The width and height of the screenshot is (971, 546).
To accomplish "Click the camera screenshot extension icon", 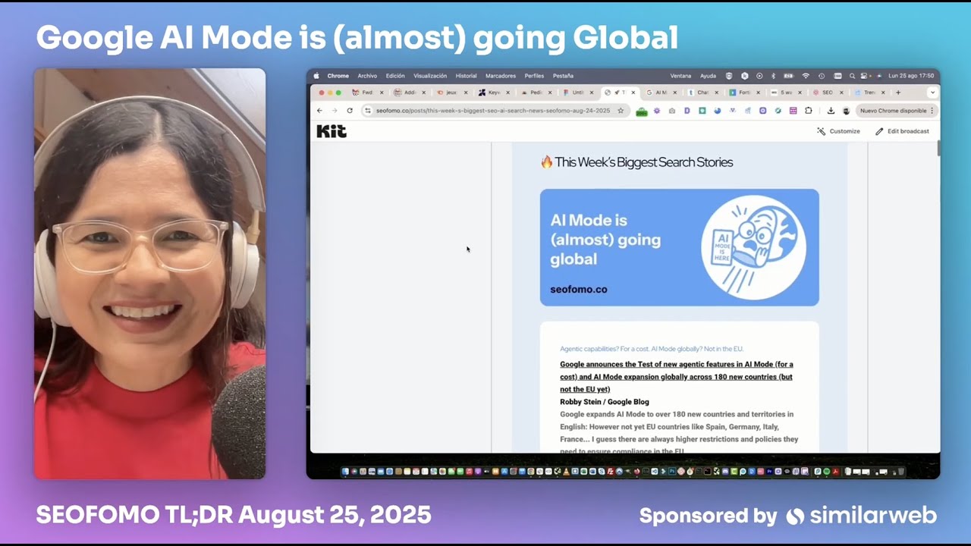I will pyautogui.click(x=672, y=111).
